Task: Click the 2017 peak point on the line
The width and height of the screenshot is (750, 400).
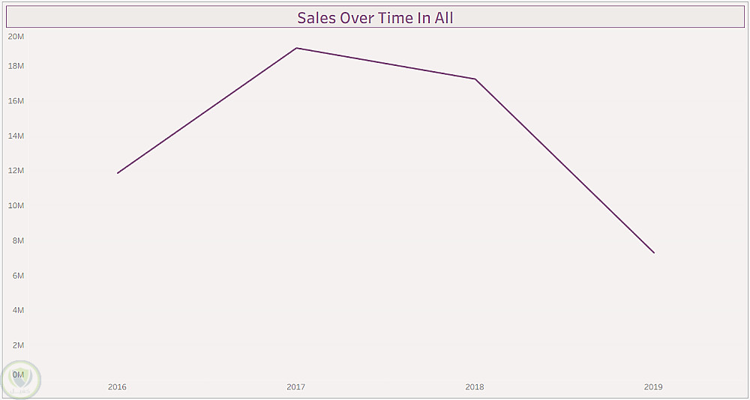Action: point(296,48)
